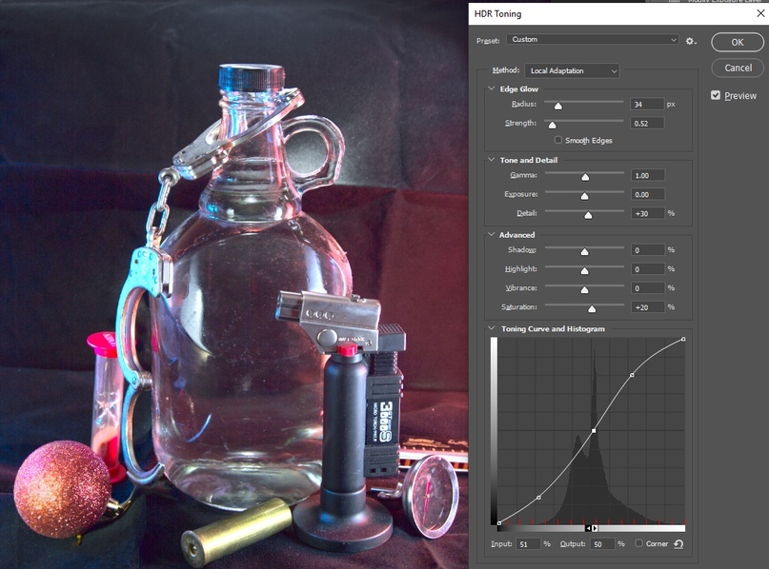769x569 pixels.
Task: Collapse the Edge Glow section
Action: click(x=491, y=88)
